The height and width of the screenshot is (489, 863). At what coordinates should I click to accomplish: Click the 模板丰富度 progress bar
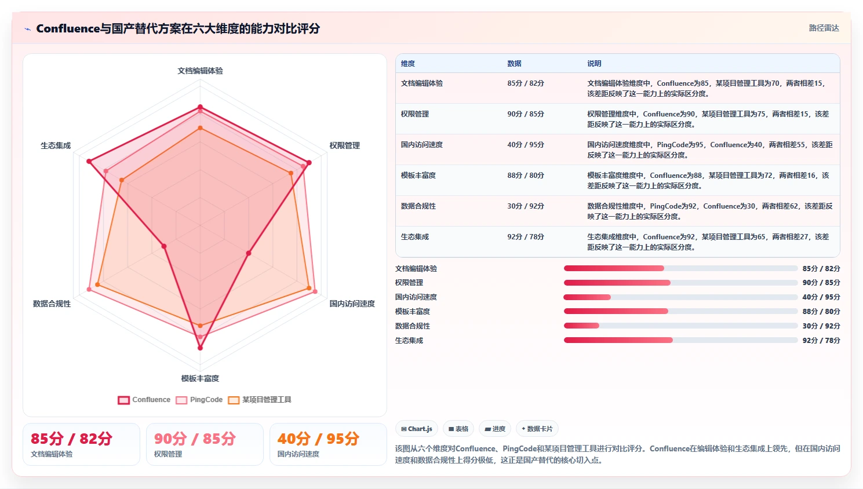[681, 311]
